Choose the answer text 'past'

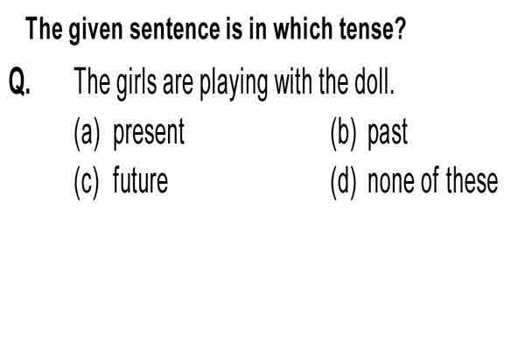[x=388, y=134]
